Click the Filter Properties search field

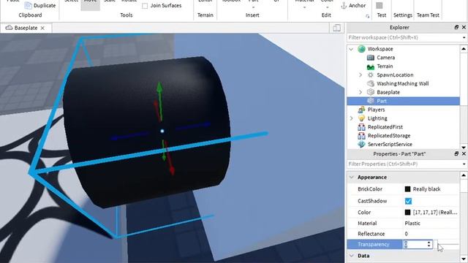point(404,164)
